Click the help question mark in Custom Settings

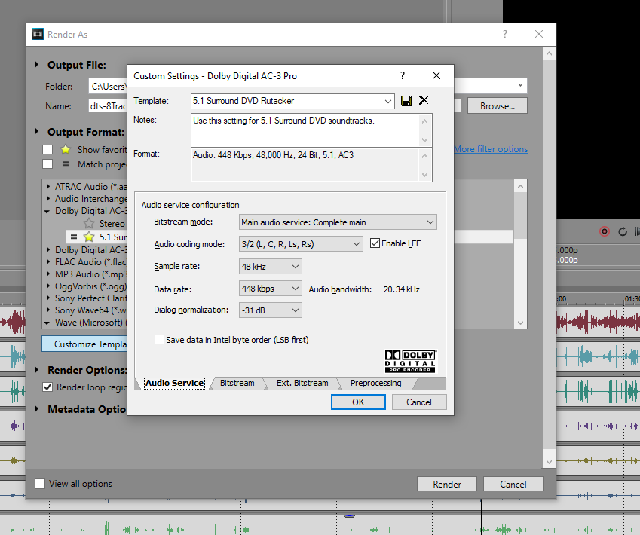click(403, 75)
